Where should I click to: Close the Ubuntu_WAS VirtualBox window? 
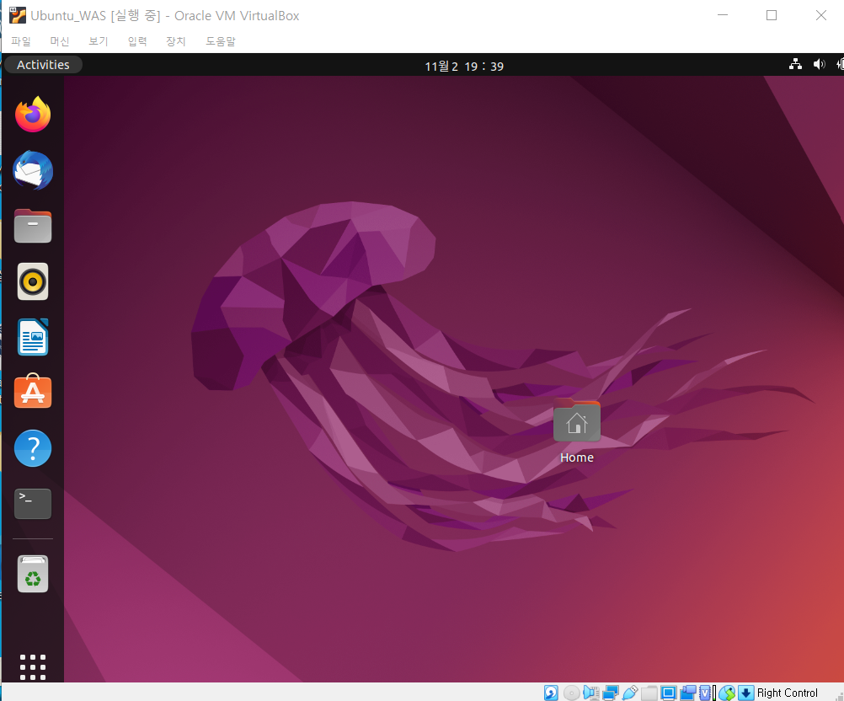821,15
